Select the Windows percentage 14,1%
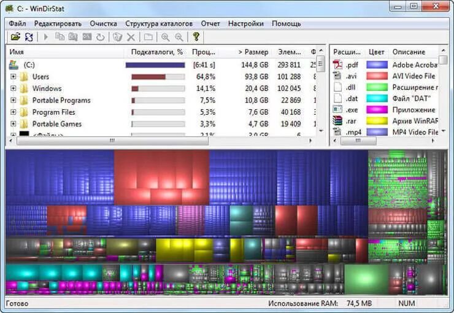454x313 pixels. point(206,88)
